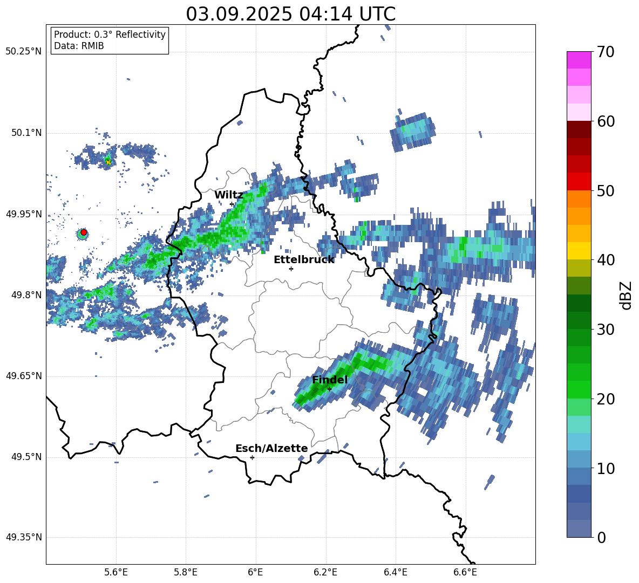
Task: Click the 6.2°E longitude label
Action: [x=325, y=572]
